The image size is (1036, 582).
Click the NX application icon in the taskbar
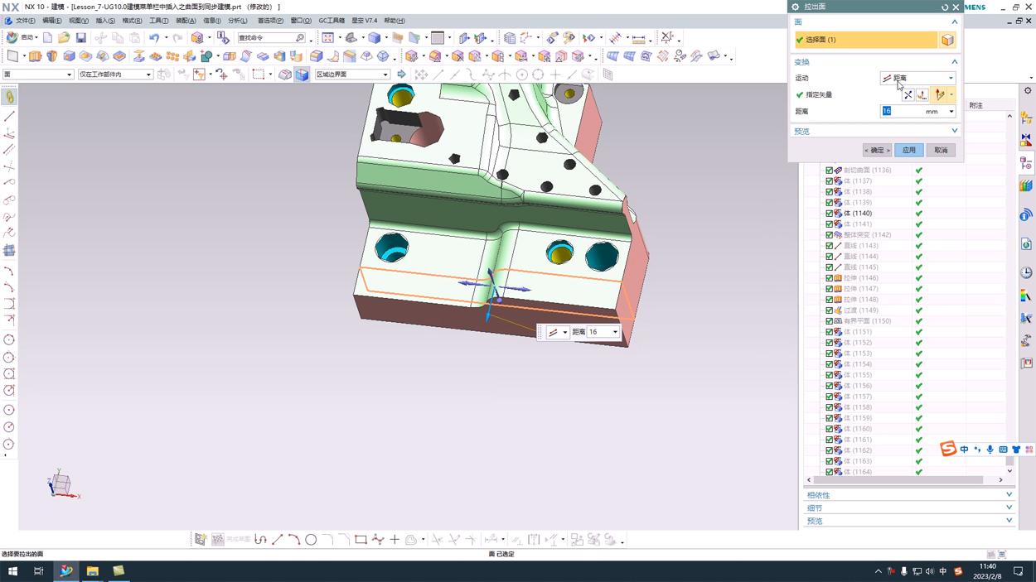pyautogui.click(x=66, y=571)
